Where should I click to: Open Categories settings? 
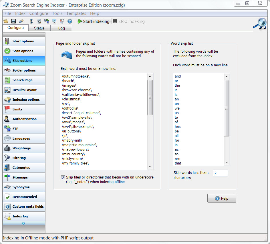click(24, 168)
